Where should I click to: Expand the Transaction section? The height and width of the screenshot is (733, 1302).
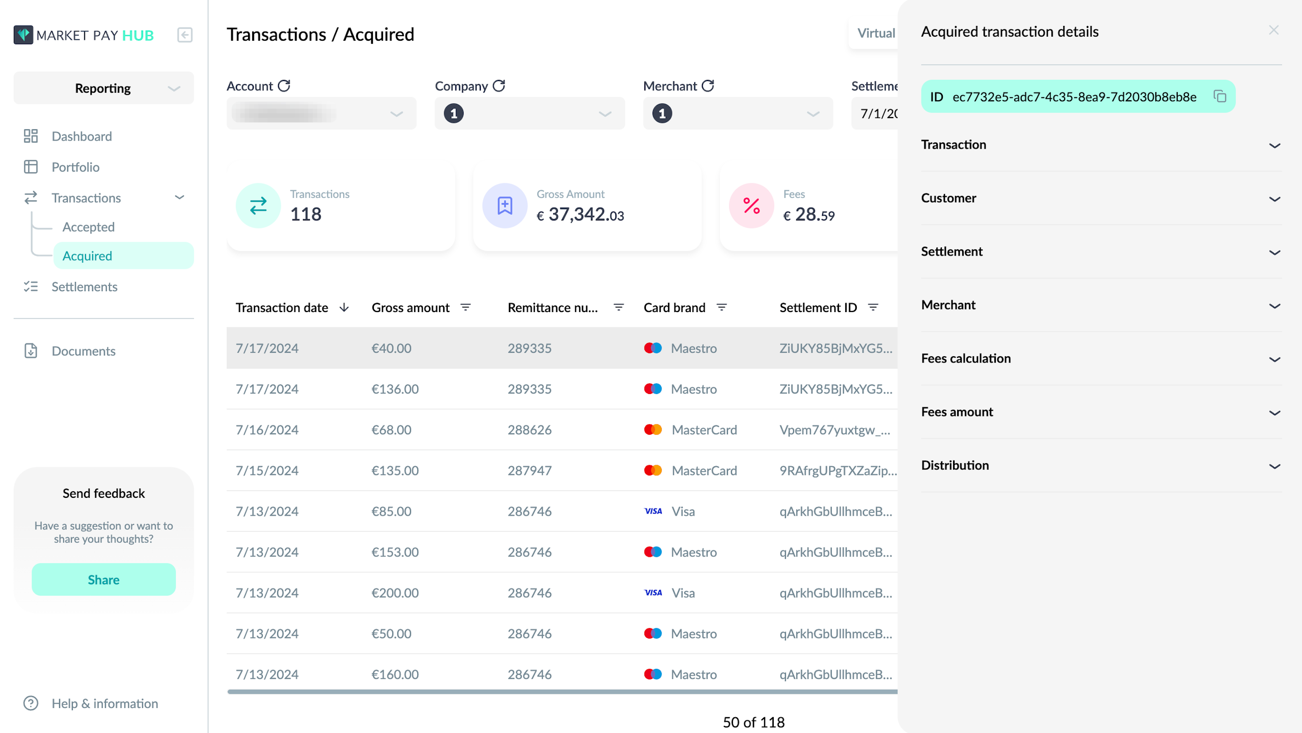tap(1101, 145)
